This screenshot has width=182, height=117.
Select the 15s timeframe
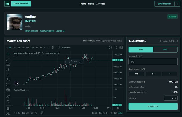[14, 48]
